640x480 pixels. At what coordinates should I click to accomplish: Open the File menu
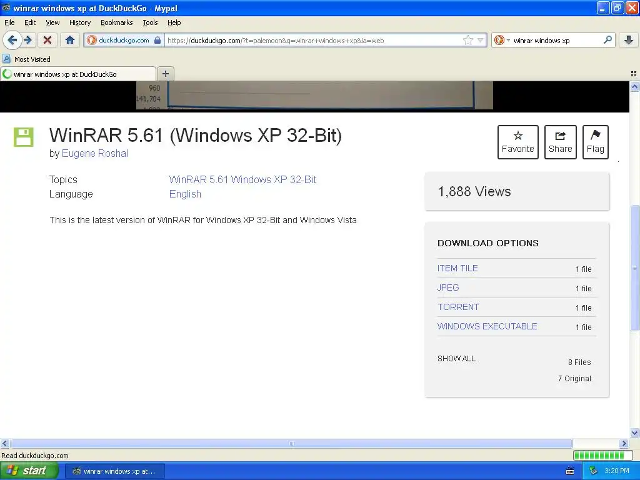9,22
